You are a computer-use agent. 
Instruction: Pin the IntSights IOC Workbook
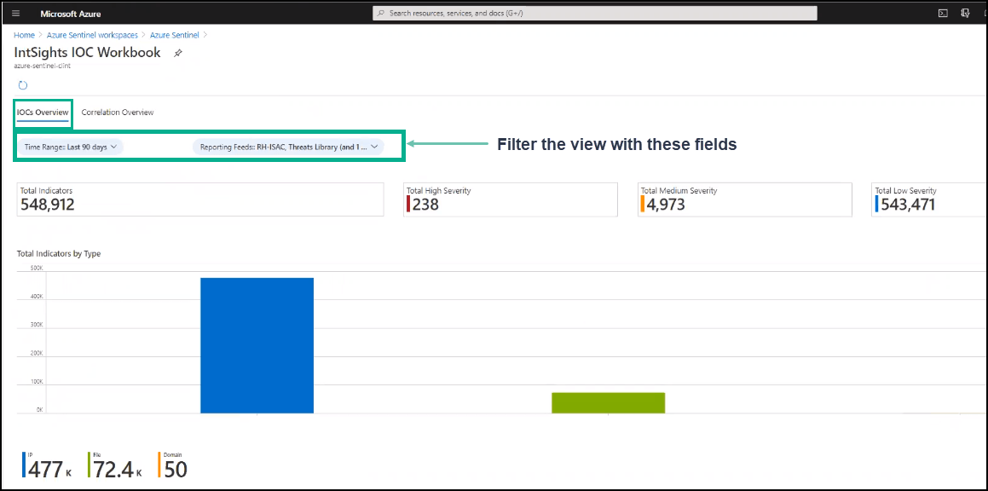pos(177,53)
